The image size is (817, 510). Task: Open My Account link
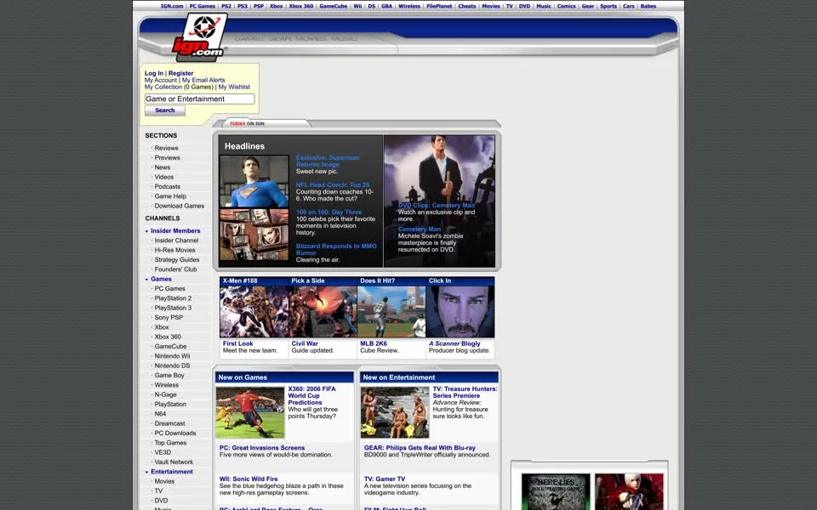(161, 80)
